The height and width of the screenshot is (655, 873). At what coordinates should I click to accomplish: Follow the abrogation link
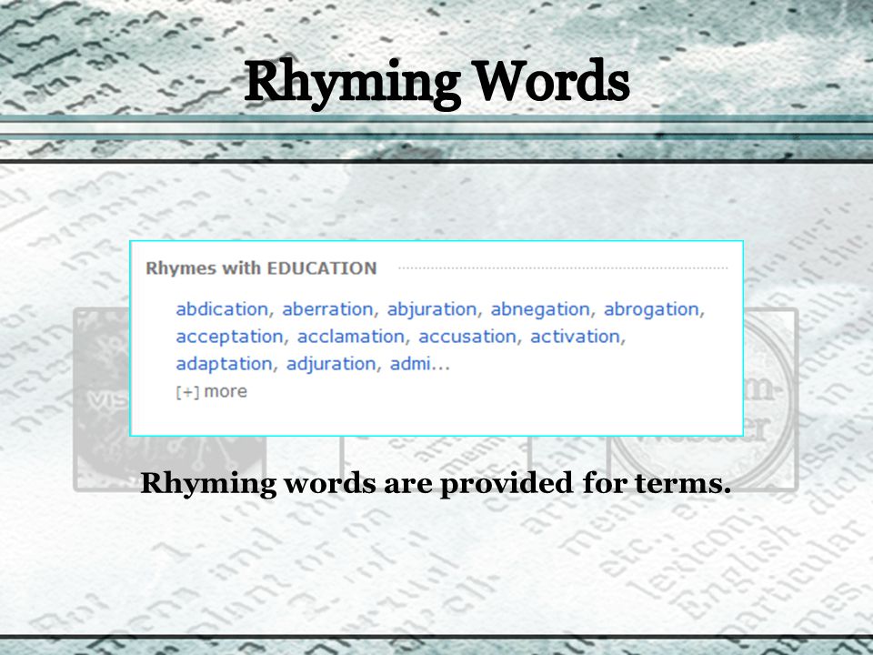click(x=651, y=309)
